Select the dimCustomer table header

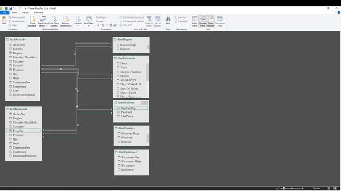[x=132, y=152]
